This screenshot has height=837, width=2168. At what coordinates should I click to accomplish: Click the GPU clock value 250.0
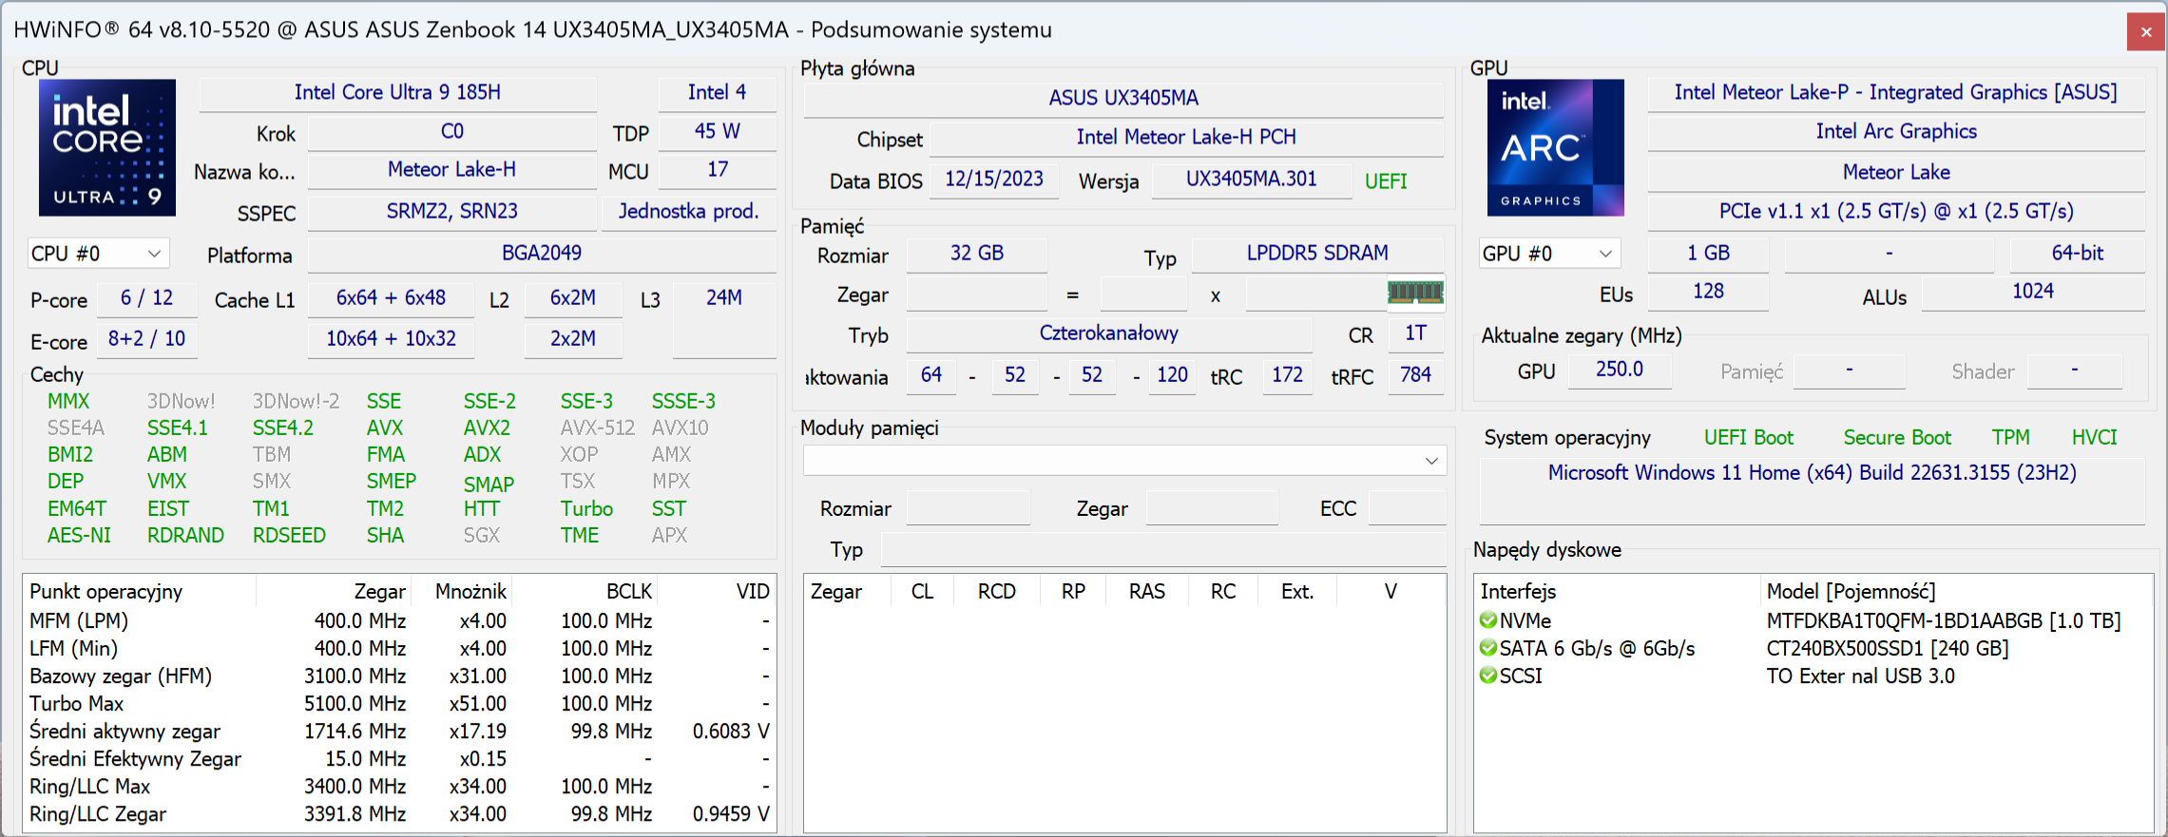click(x=1620, y=370)
